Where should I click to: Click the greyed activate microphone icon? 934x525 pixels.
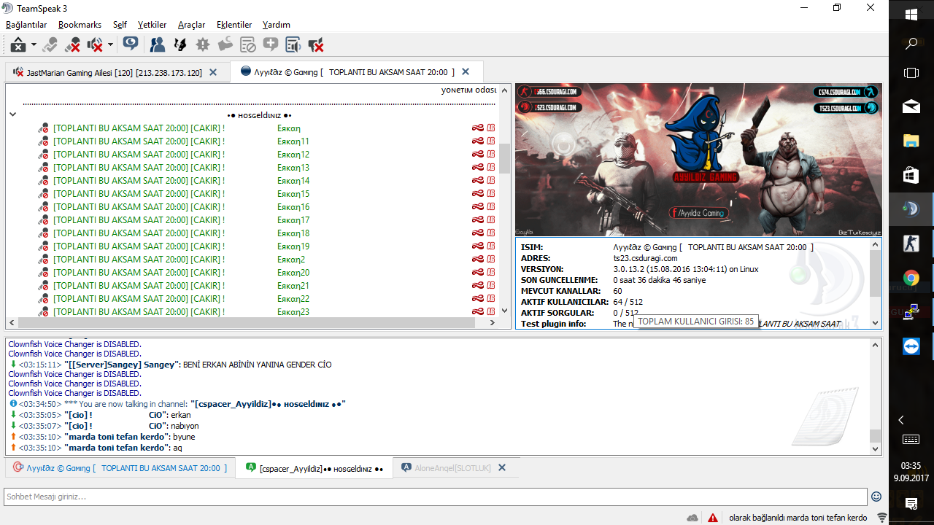(50, 45)
